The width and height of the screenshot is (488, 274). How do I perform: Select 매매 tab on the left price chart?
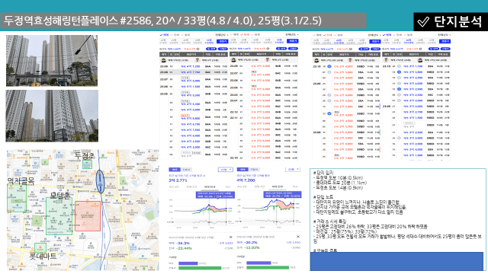tap(175, 170)
